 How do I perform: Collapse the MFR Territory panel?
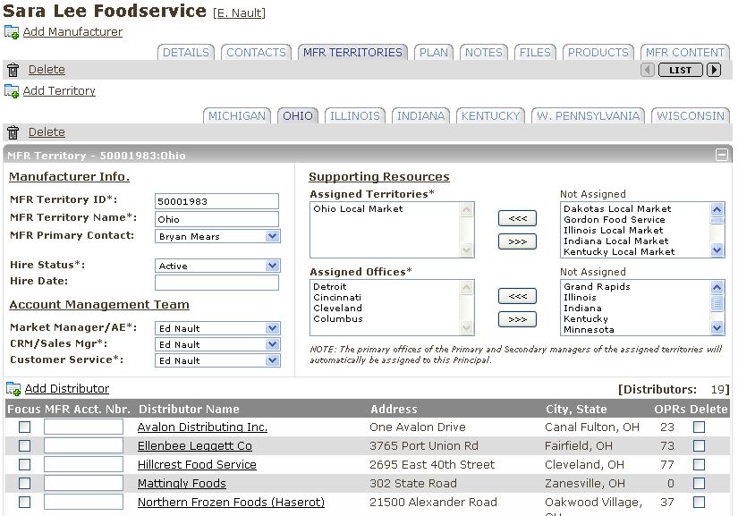pos(721,155)
